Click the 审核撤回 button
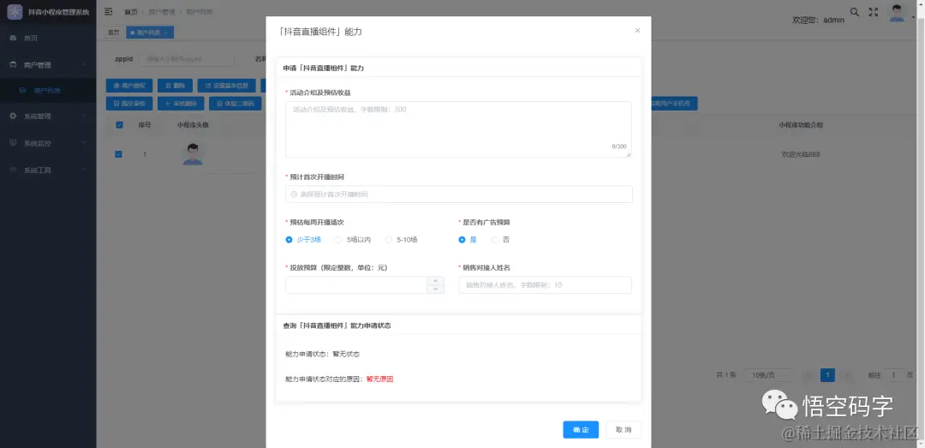 181,104
